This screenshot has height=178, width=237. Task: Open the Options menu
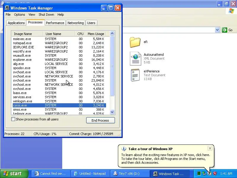(x=19, y=15)
